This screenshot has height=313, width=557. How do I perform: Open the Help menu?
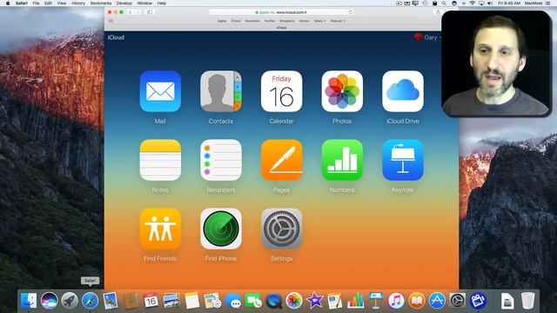[162, 3]
